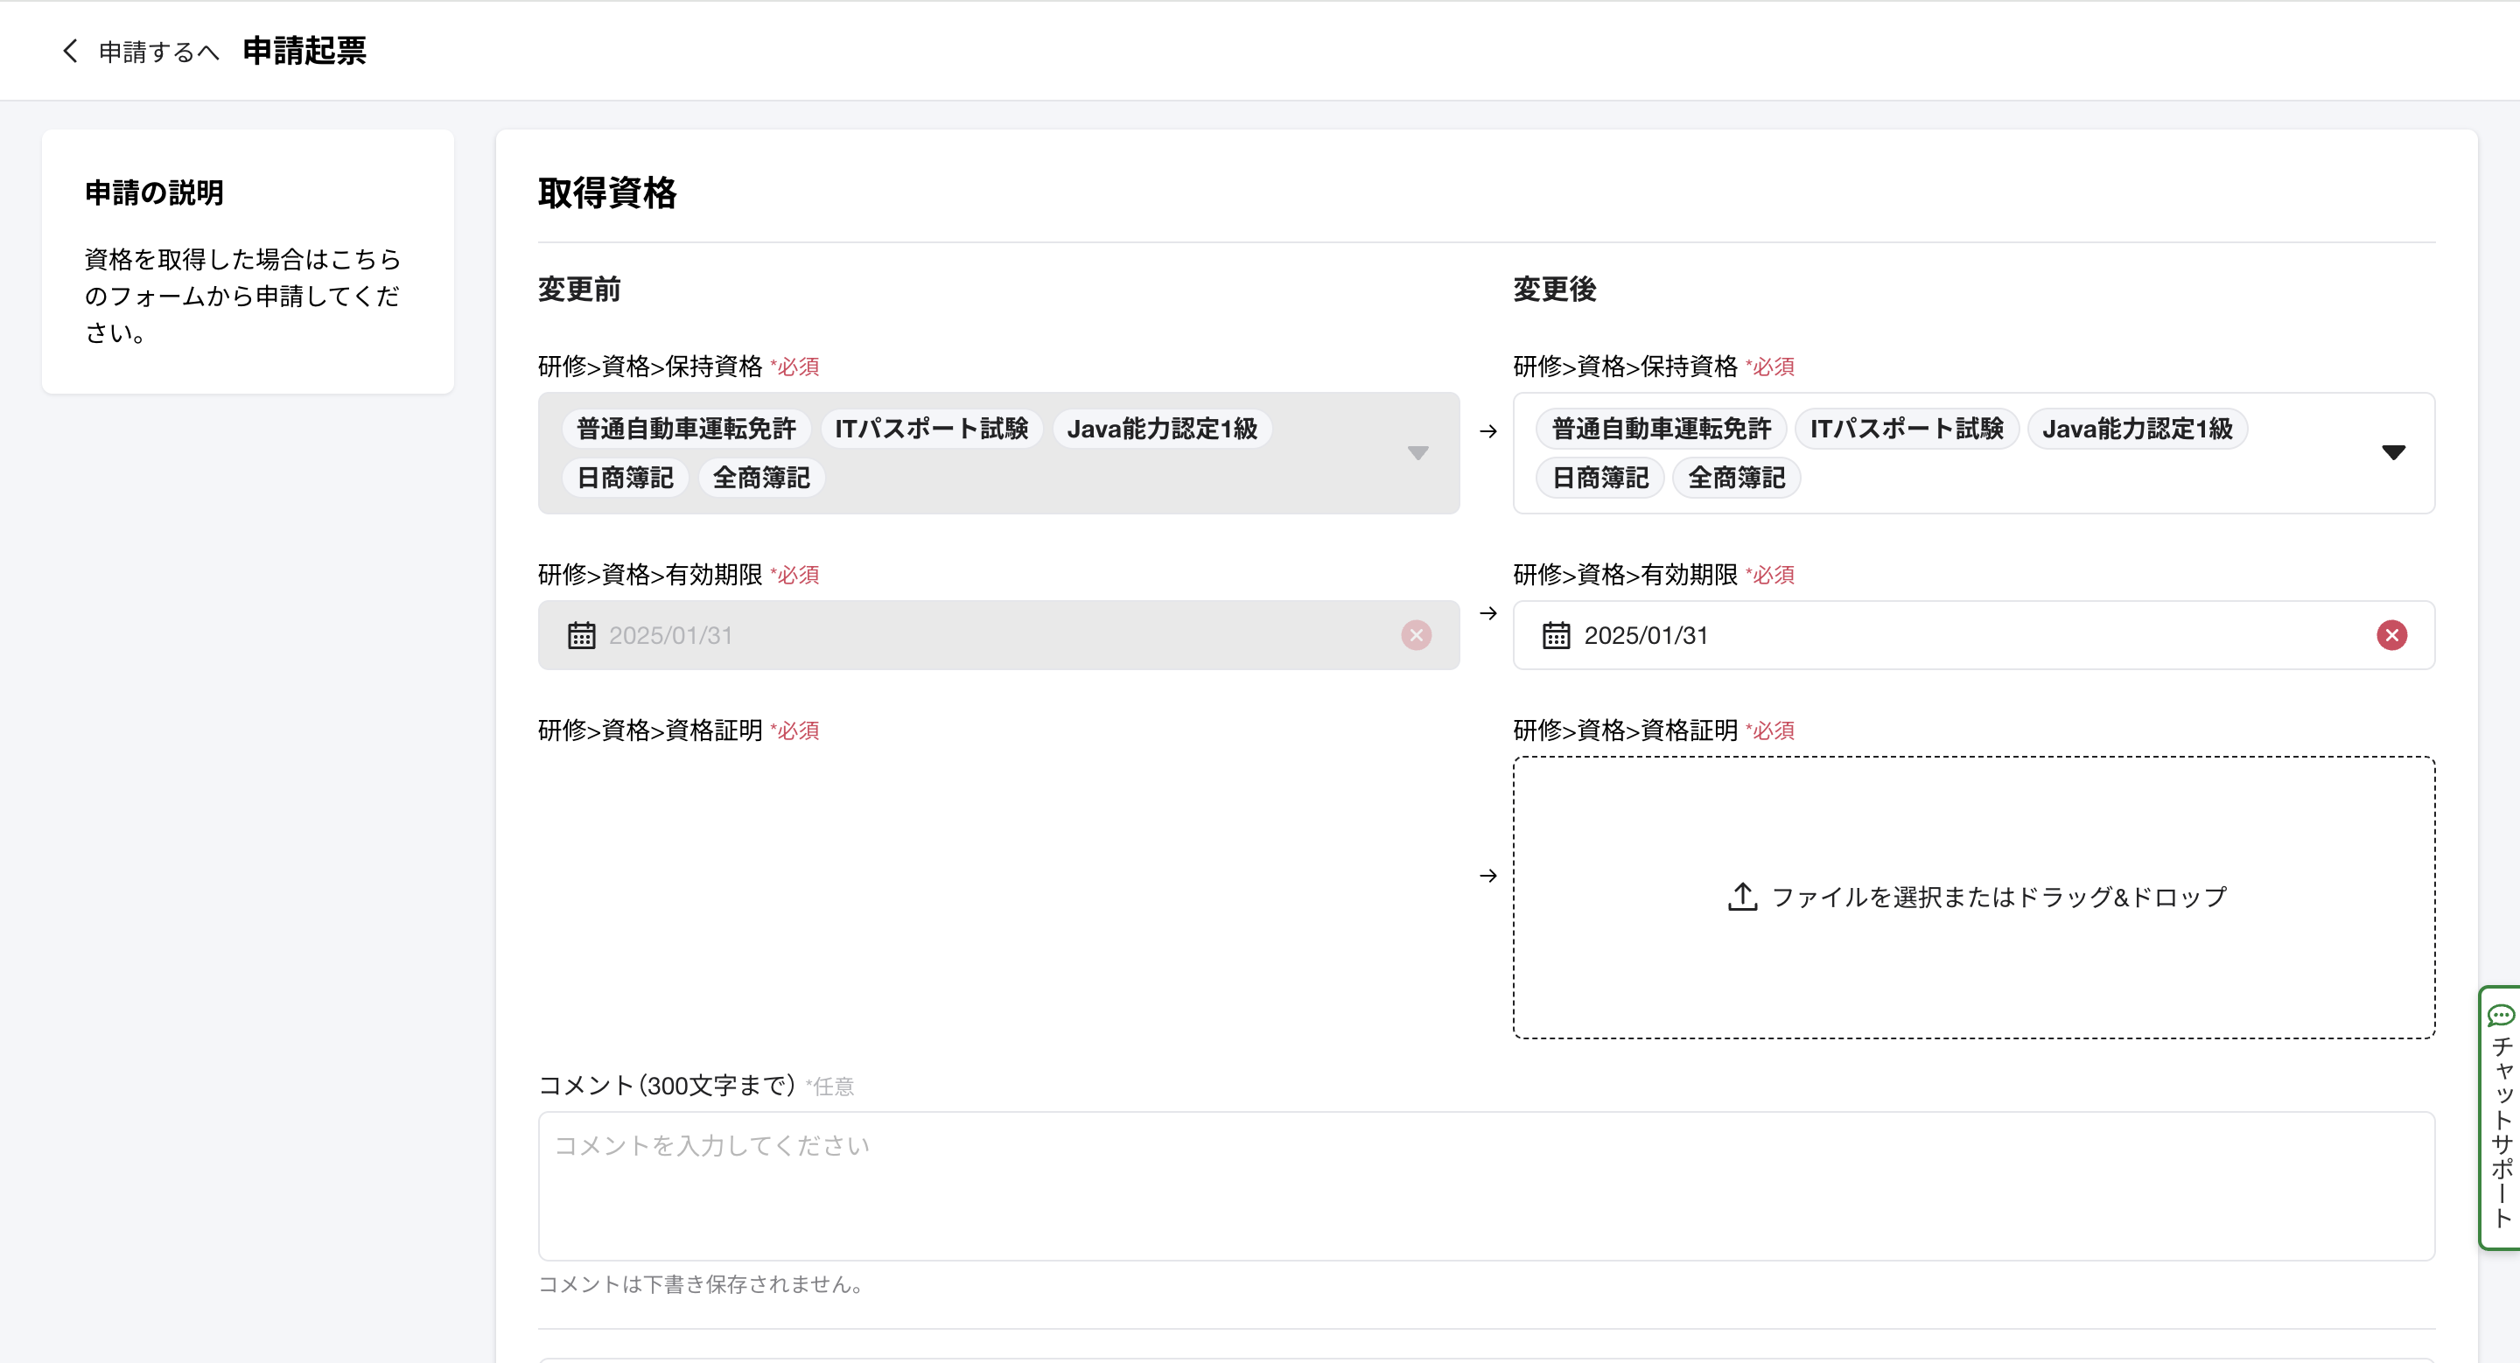The image size is (2520, 1363).
Task: Select the 変更後 普通自動車運転免許 tag
Action: (x=1661, y=429)
